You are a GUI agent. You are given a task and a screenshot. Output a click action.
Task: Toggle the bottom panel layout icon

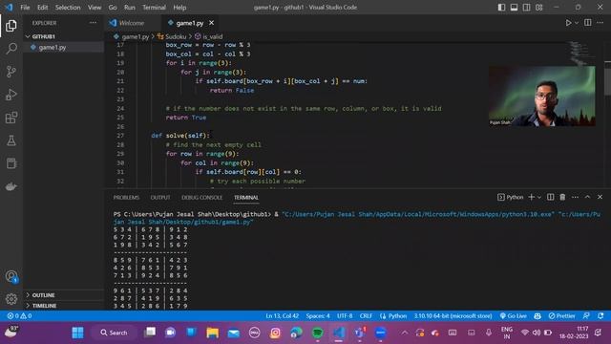click(514, 8)
